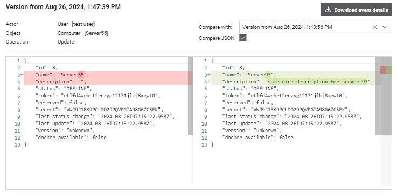Click the Download event details button
Image resolution: width=397 pixels, height=195 pixels.
356,10
